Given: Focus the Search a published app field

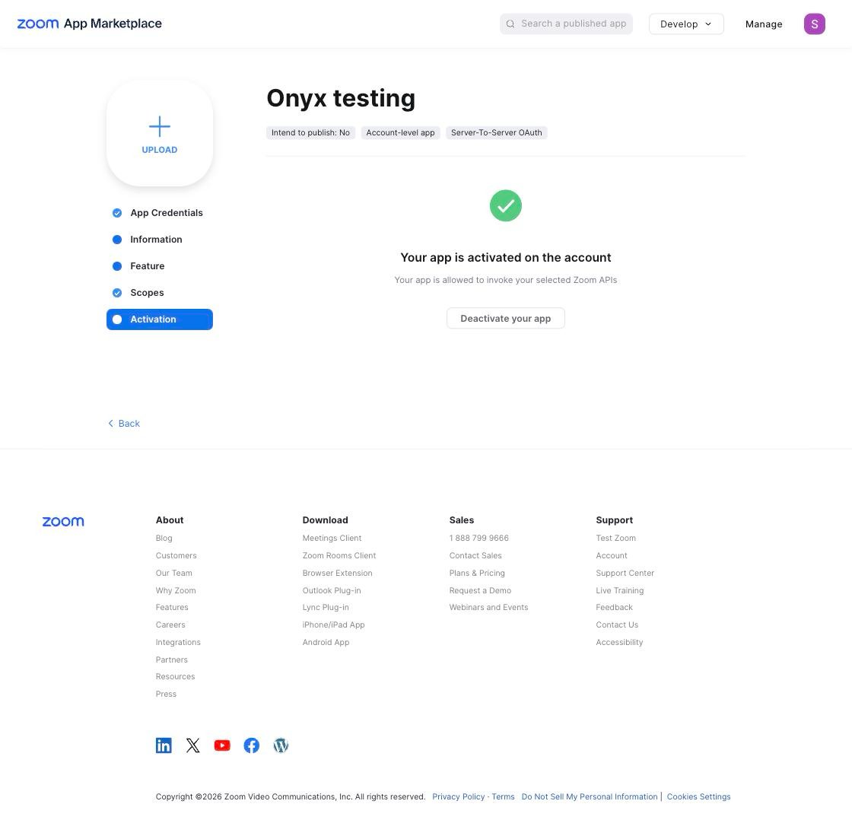Looking at the screenshot, I should pos(566,24).
